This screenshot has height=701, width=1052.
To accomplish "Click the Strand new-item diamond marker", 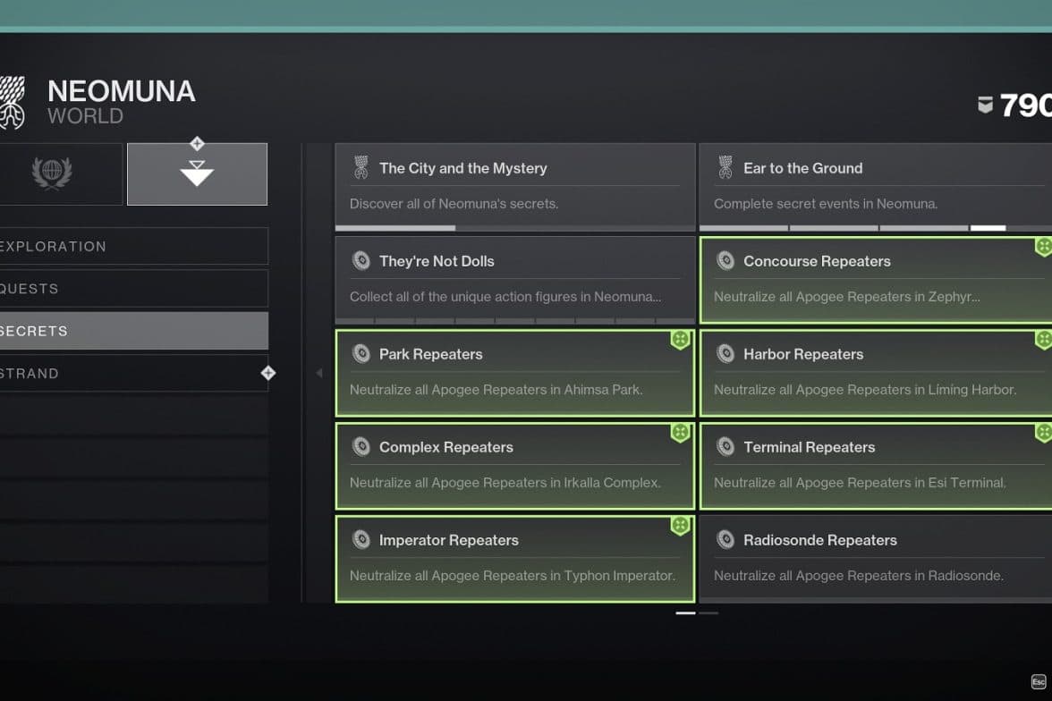I will 268,373.
